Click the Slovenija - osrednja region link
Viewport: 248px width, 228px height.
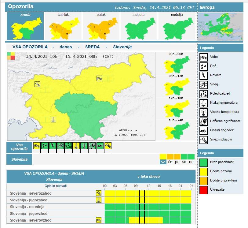[27, 207]
